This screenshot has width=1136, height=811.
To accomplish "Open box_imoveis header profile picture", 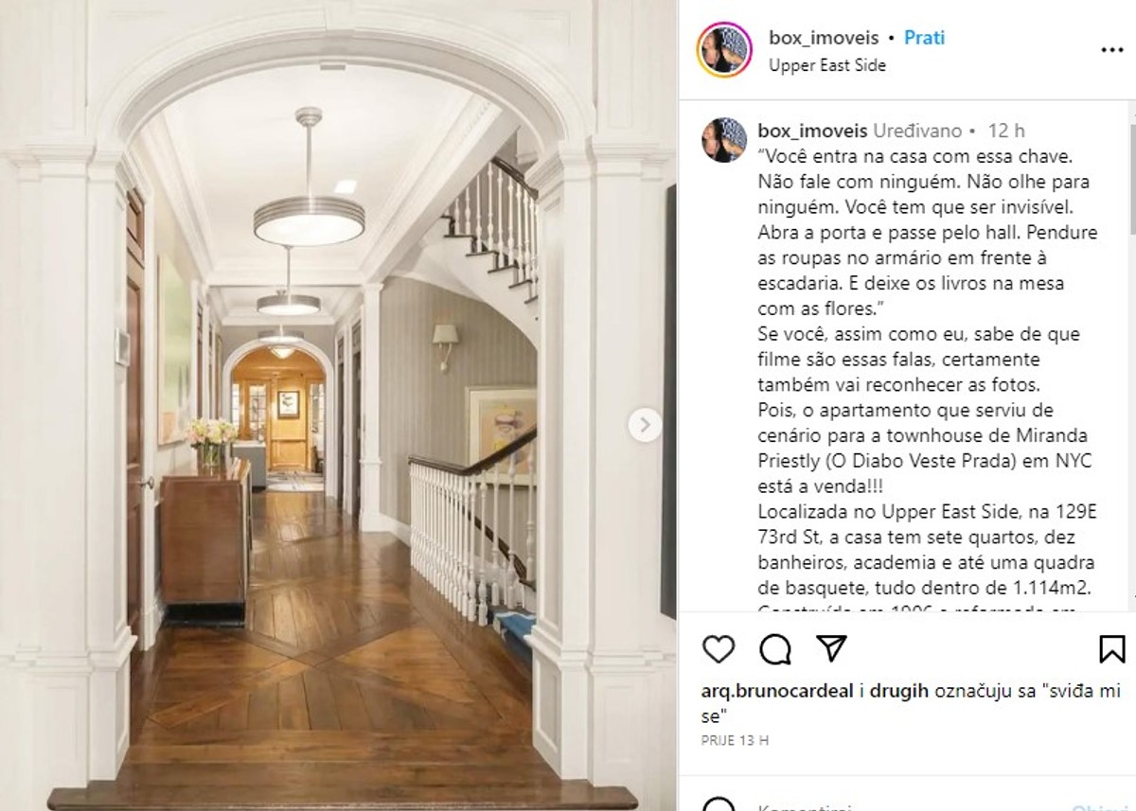I will 724,49.
